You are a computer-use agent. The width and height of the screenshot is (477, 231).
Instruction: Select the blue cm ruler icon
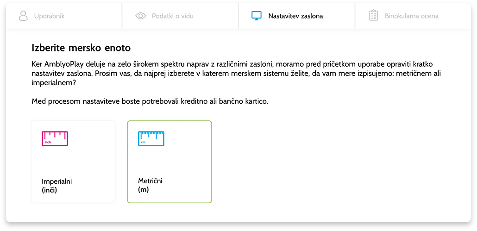[151, 138]
